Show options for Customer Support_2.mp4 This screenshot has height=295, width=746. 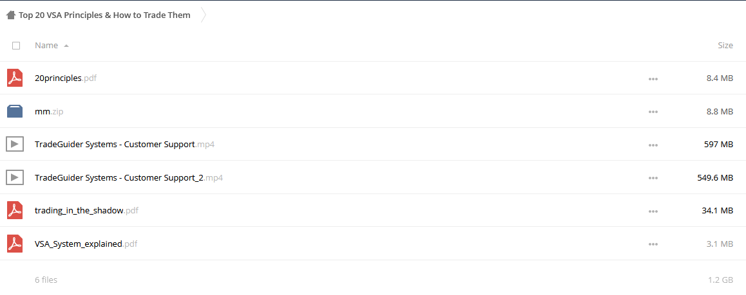[653, 178]
